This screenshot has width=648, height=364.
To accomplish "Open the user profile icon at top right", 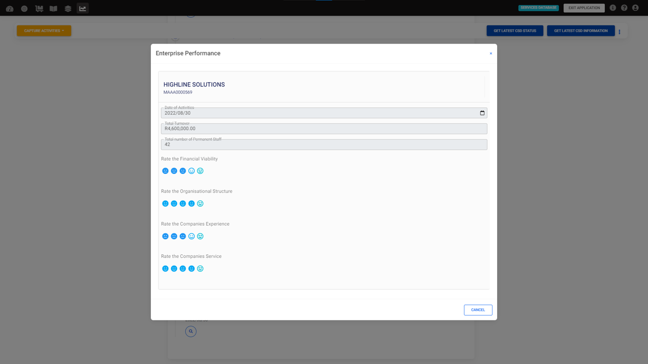I will (636, 8).
